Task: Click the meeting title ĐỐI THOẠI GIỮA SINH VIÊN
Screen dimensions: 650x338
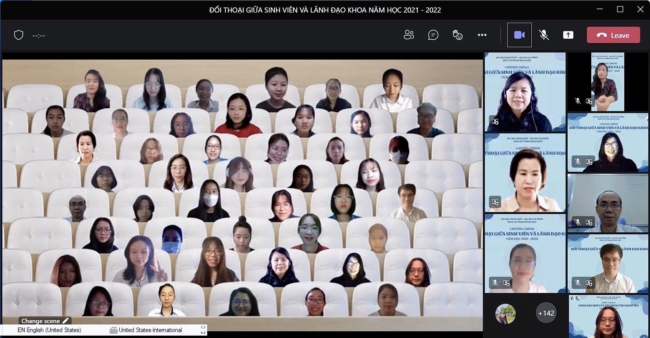Action: click(x=325, y=10)
